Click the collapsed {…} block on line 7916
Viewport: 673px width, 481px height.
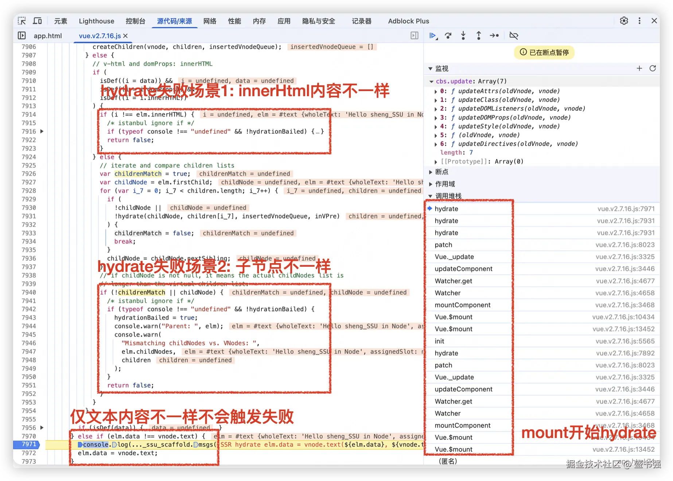click(318, 132)
